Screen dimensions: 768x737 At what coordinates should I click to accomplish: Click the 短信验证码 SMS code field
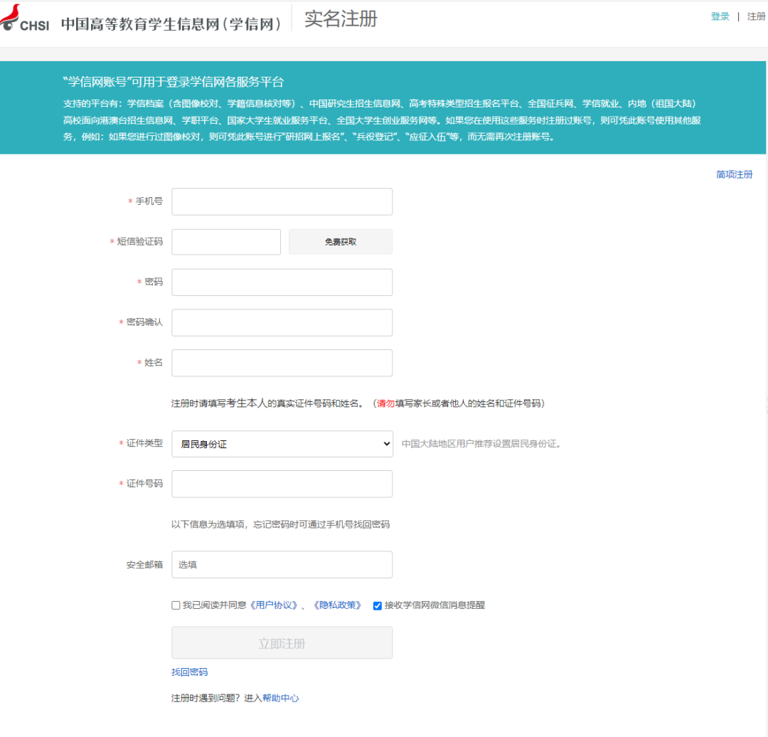(x=225, y=241)
